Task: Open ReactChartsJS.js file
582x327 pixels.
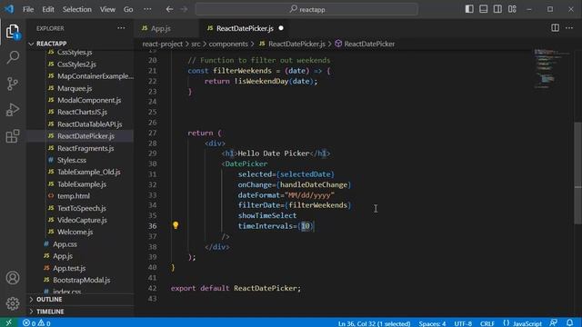Action: [x=82, y=112]
